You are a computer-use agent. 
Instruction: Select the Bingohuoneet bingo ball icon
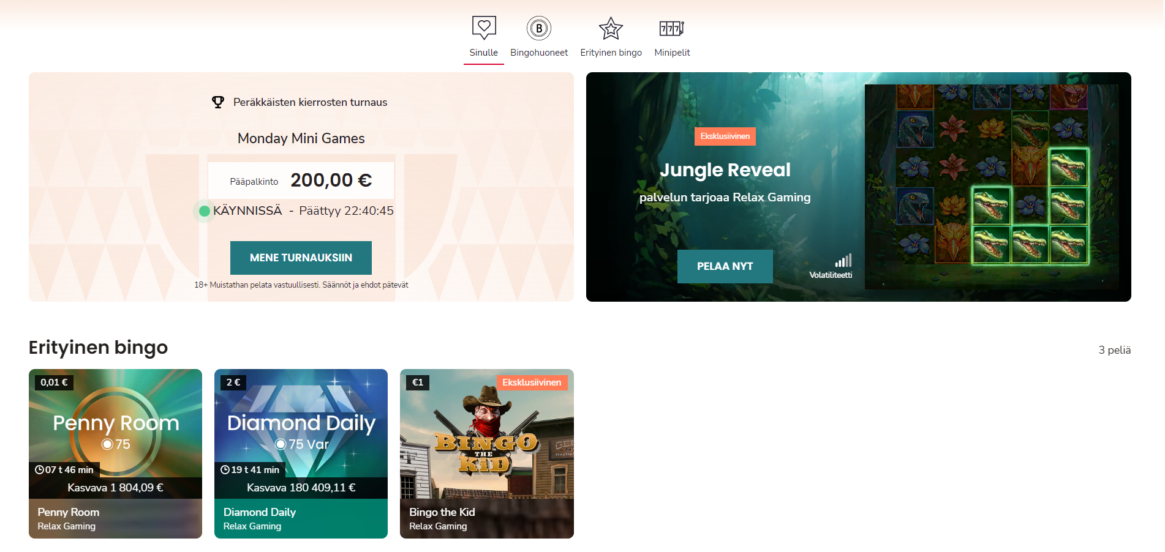click(539, 28)
